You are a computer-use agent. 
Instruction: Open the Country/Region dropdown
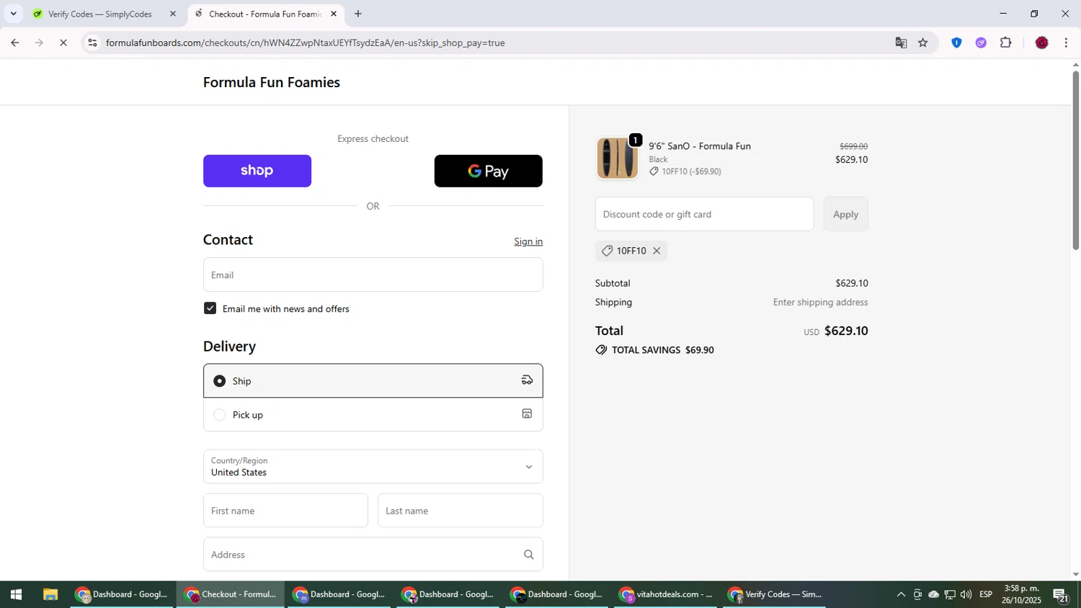pyautogui.click(x=373, y=466)
